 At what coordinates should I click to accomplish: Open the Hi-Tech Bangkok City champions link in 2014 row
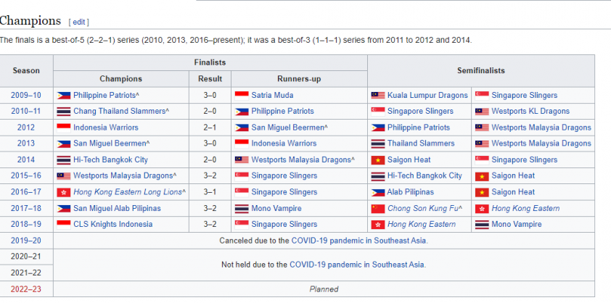110,160
